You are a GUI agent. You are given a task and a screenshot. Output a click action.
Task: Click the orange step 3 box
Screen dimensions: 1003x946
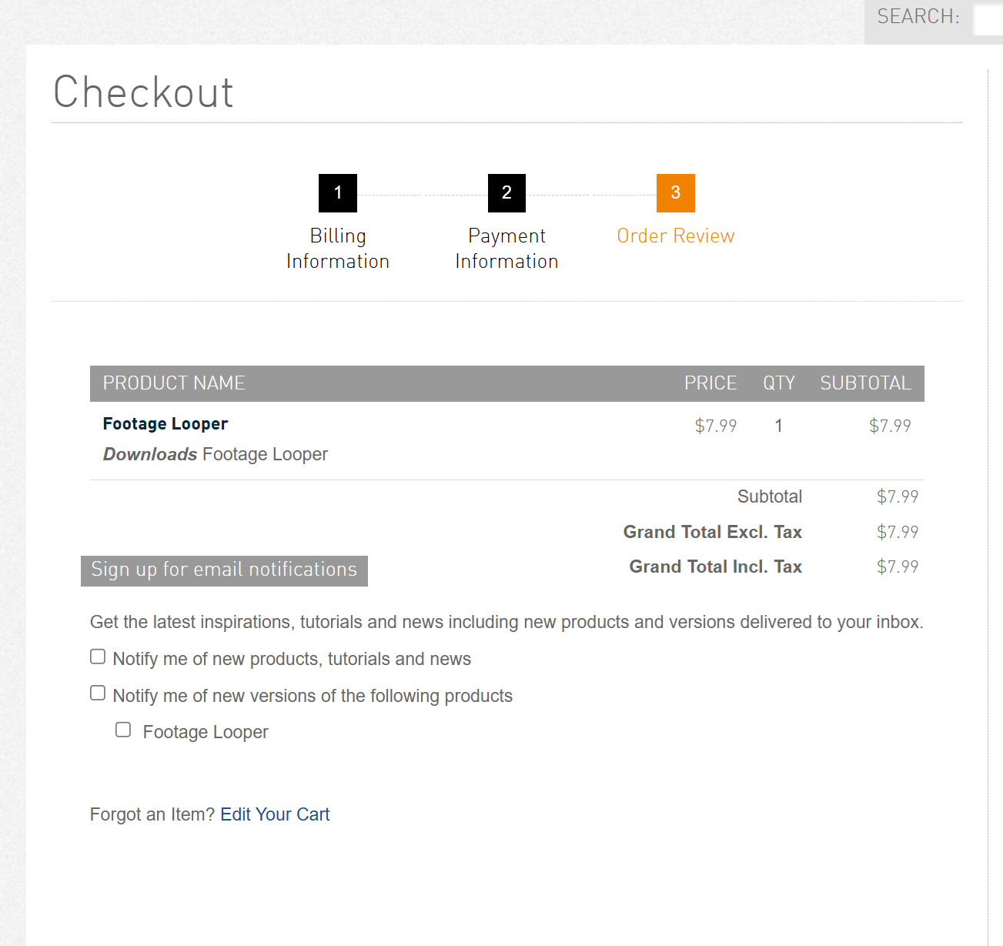click(x=676, y=193)
